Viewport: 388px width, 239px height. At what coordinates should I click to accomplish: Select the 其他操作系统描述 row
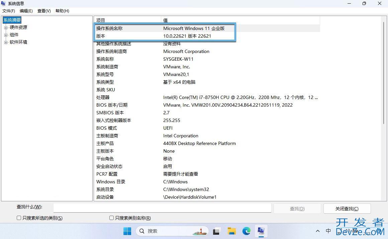coord(207,44)
